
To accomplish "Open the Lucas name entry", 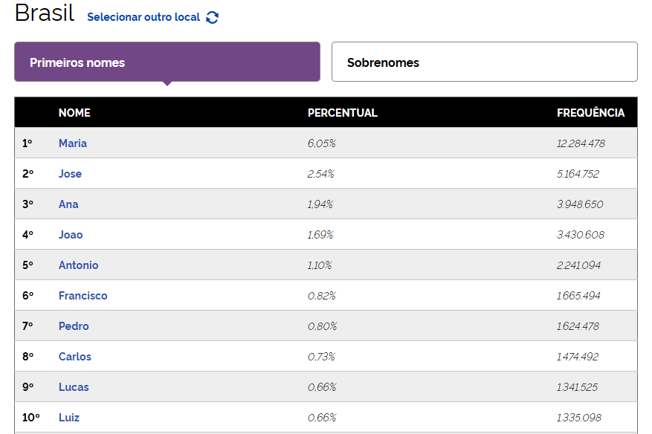I will click(74, 387).
